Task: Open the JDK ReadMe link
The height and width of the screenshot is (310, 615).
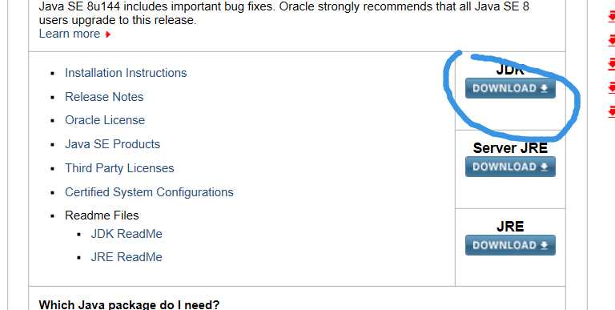Action: click(x=127, y=234)
